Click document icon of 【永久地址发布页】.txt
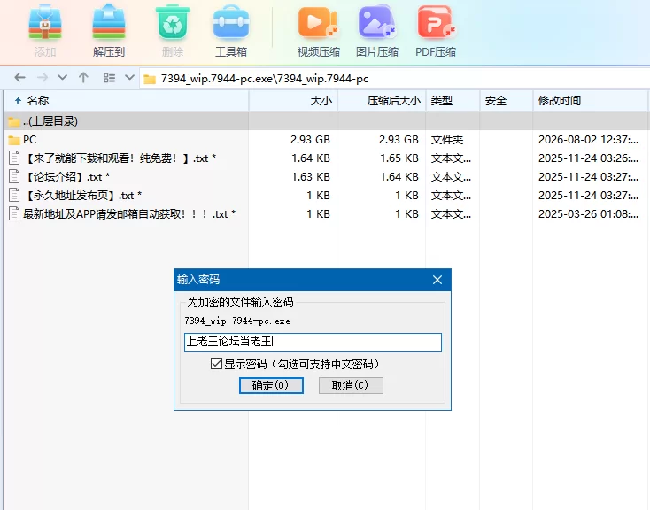Viewport: 650px width, 510px height. [14, 196]
